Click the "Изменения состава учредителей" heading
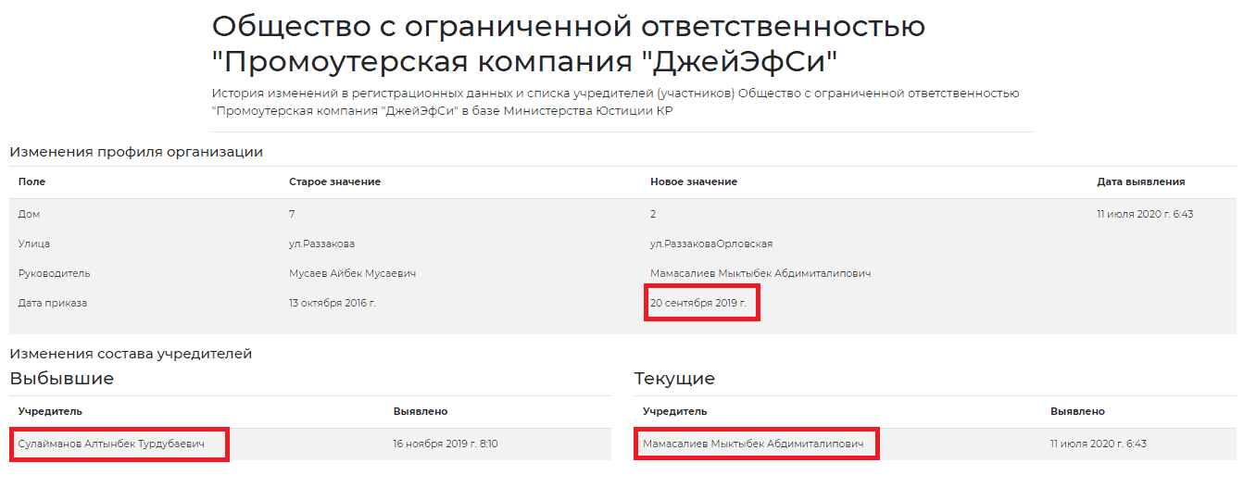The width and height of the screenshot is (1244, 488). 131,354
